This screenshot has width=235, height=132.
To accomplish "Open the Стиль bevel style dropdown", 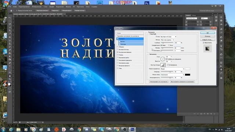I will (169, 37).
